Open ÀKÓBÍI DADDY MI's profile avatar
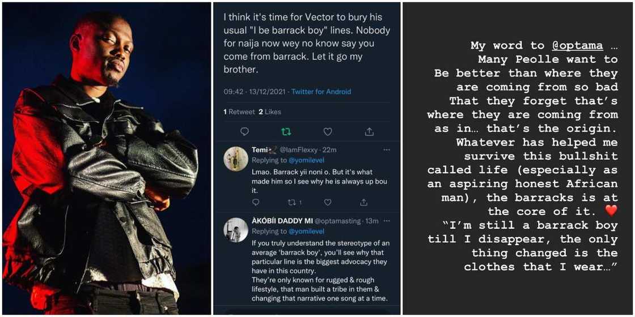Image resolution: width=635 pixels, height=317 pixels. 235,230
